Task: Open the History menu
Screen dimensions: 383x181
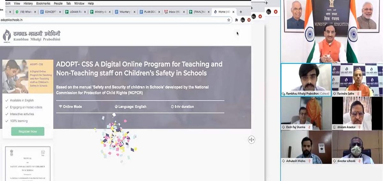Action: click(x=28, y=3)
